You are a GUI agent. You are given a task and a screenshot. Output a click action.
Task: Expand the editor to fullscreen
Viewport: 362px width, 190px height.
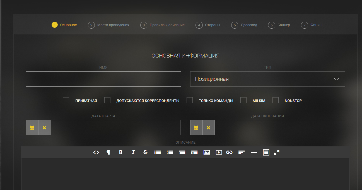[277, 152]
